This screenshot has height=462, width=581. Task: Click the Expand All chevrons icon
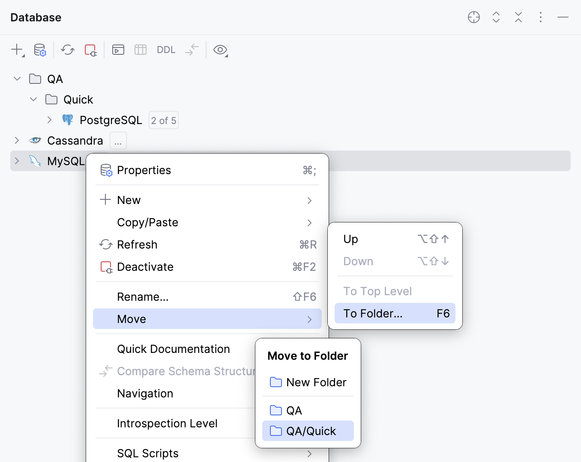[496, 17]
